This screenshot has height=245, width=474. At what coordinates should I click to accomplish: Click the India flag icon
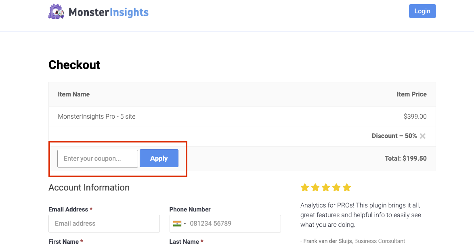pyautogui.click(x=177, y=224)
